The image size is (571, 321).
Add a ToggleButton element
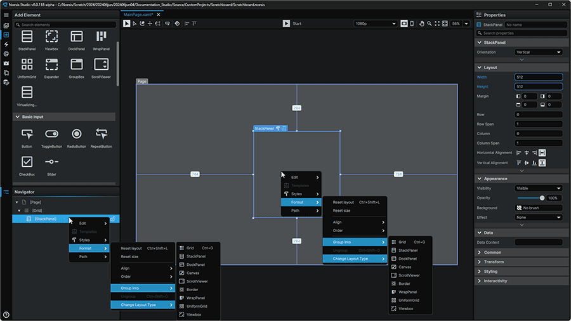click(52, 138)
